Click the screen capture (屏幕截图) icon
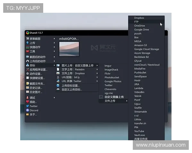 tap(28, 39)
